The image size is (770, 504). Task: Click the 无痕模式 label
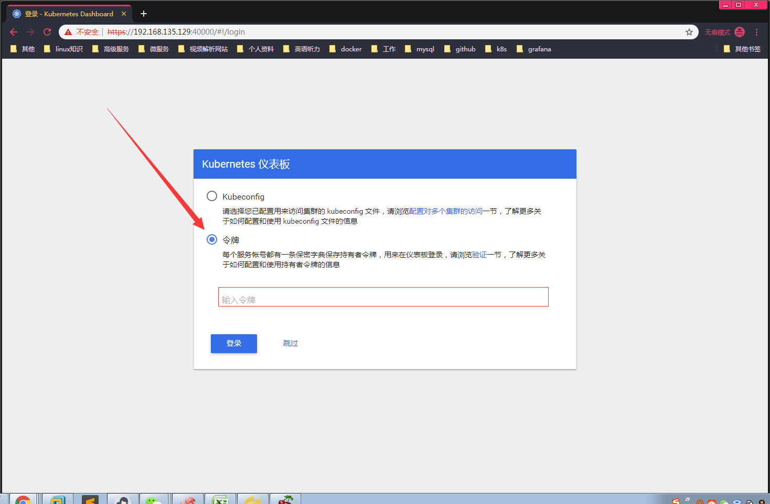coord(718,32)
